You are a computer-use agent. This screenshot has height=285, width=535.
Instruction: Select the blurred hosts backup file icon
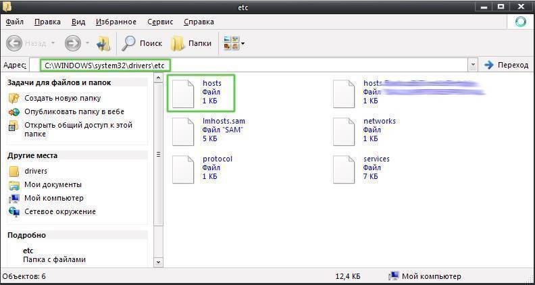344,93
